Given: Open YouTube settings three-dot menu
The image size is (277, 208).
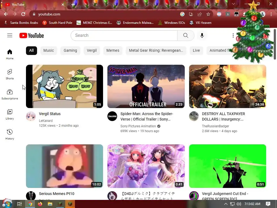Looking at the screenshot, I should point(233,35).
